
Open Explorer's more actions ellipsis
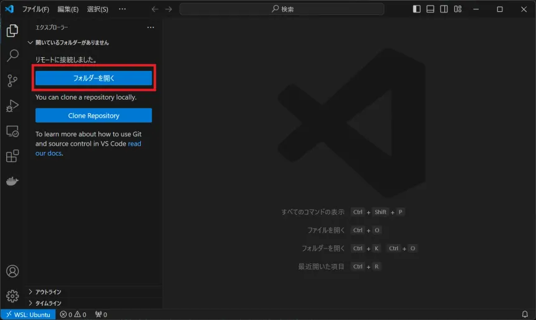point(150,27)
